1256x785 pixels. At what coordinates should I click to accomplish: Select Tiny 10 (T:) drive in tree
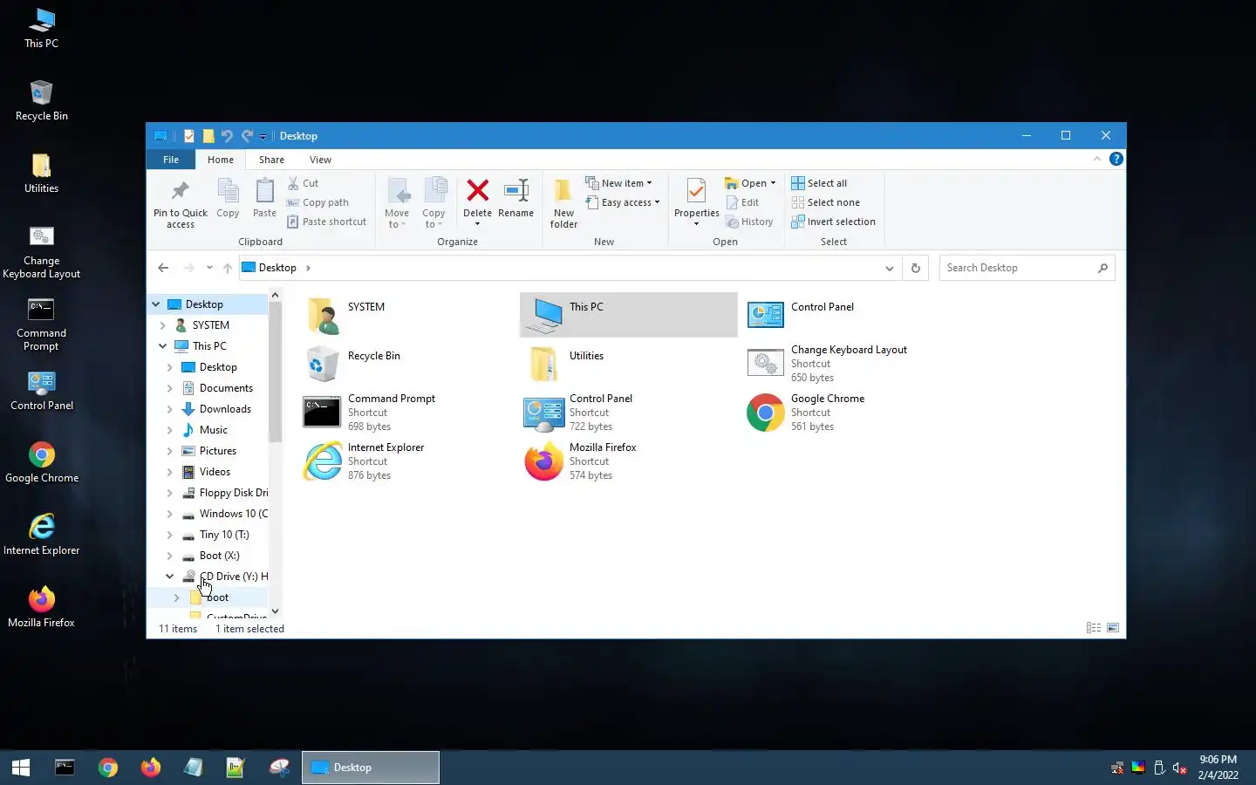(224, 535)
